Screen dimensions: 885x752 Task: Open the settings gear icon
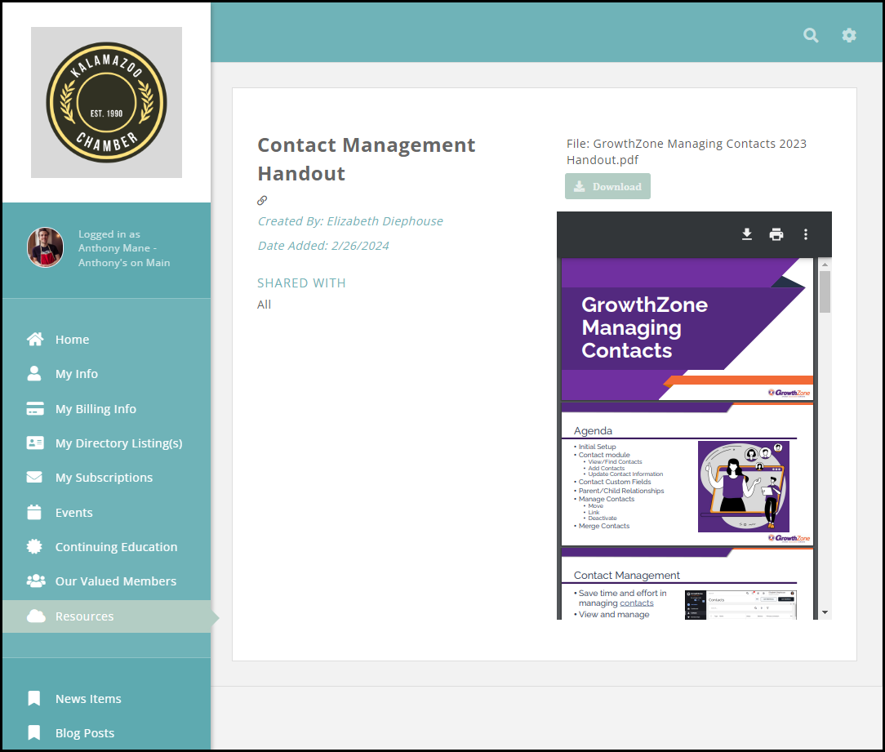click(849, 35)
